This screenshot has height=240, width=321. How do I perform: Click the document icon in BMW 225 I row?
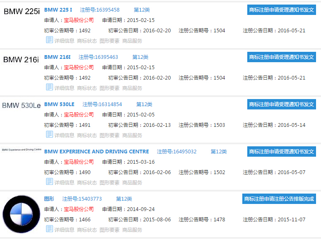49,40
